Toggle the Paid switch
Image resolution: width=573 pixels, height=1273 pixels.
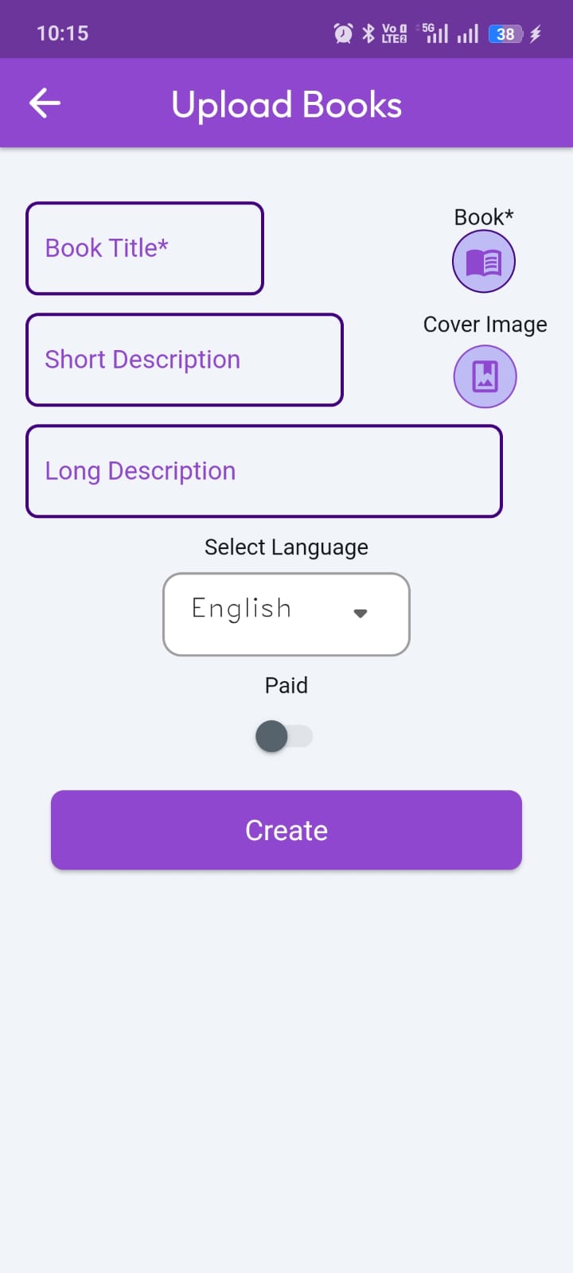point(284,736)
